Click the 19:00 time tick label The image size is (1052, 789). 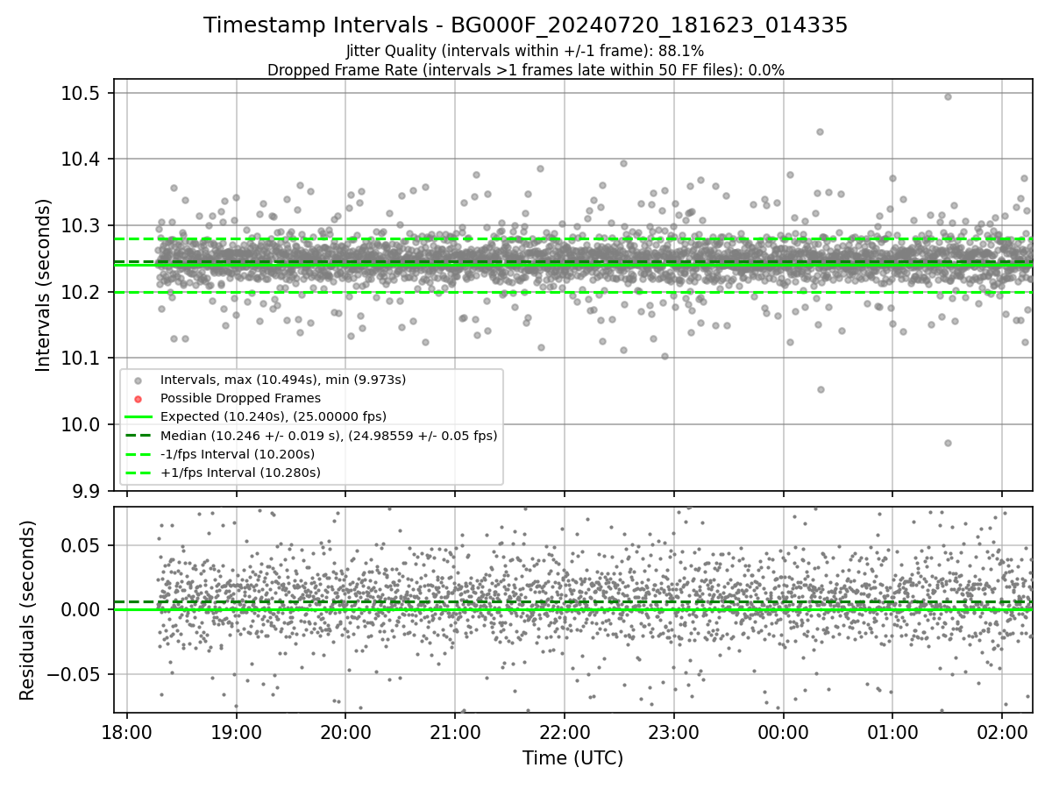click(x=236, y=731)
